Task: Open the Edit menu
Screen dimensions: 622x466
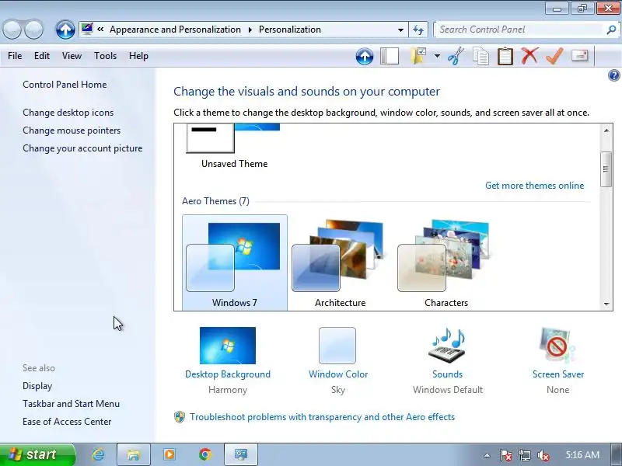Action: tap(42, 56)
